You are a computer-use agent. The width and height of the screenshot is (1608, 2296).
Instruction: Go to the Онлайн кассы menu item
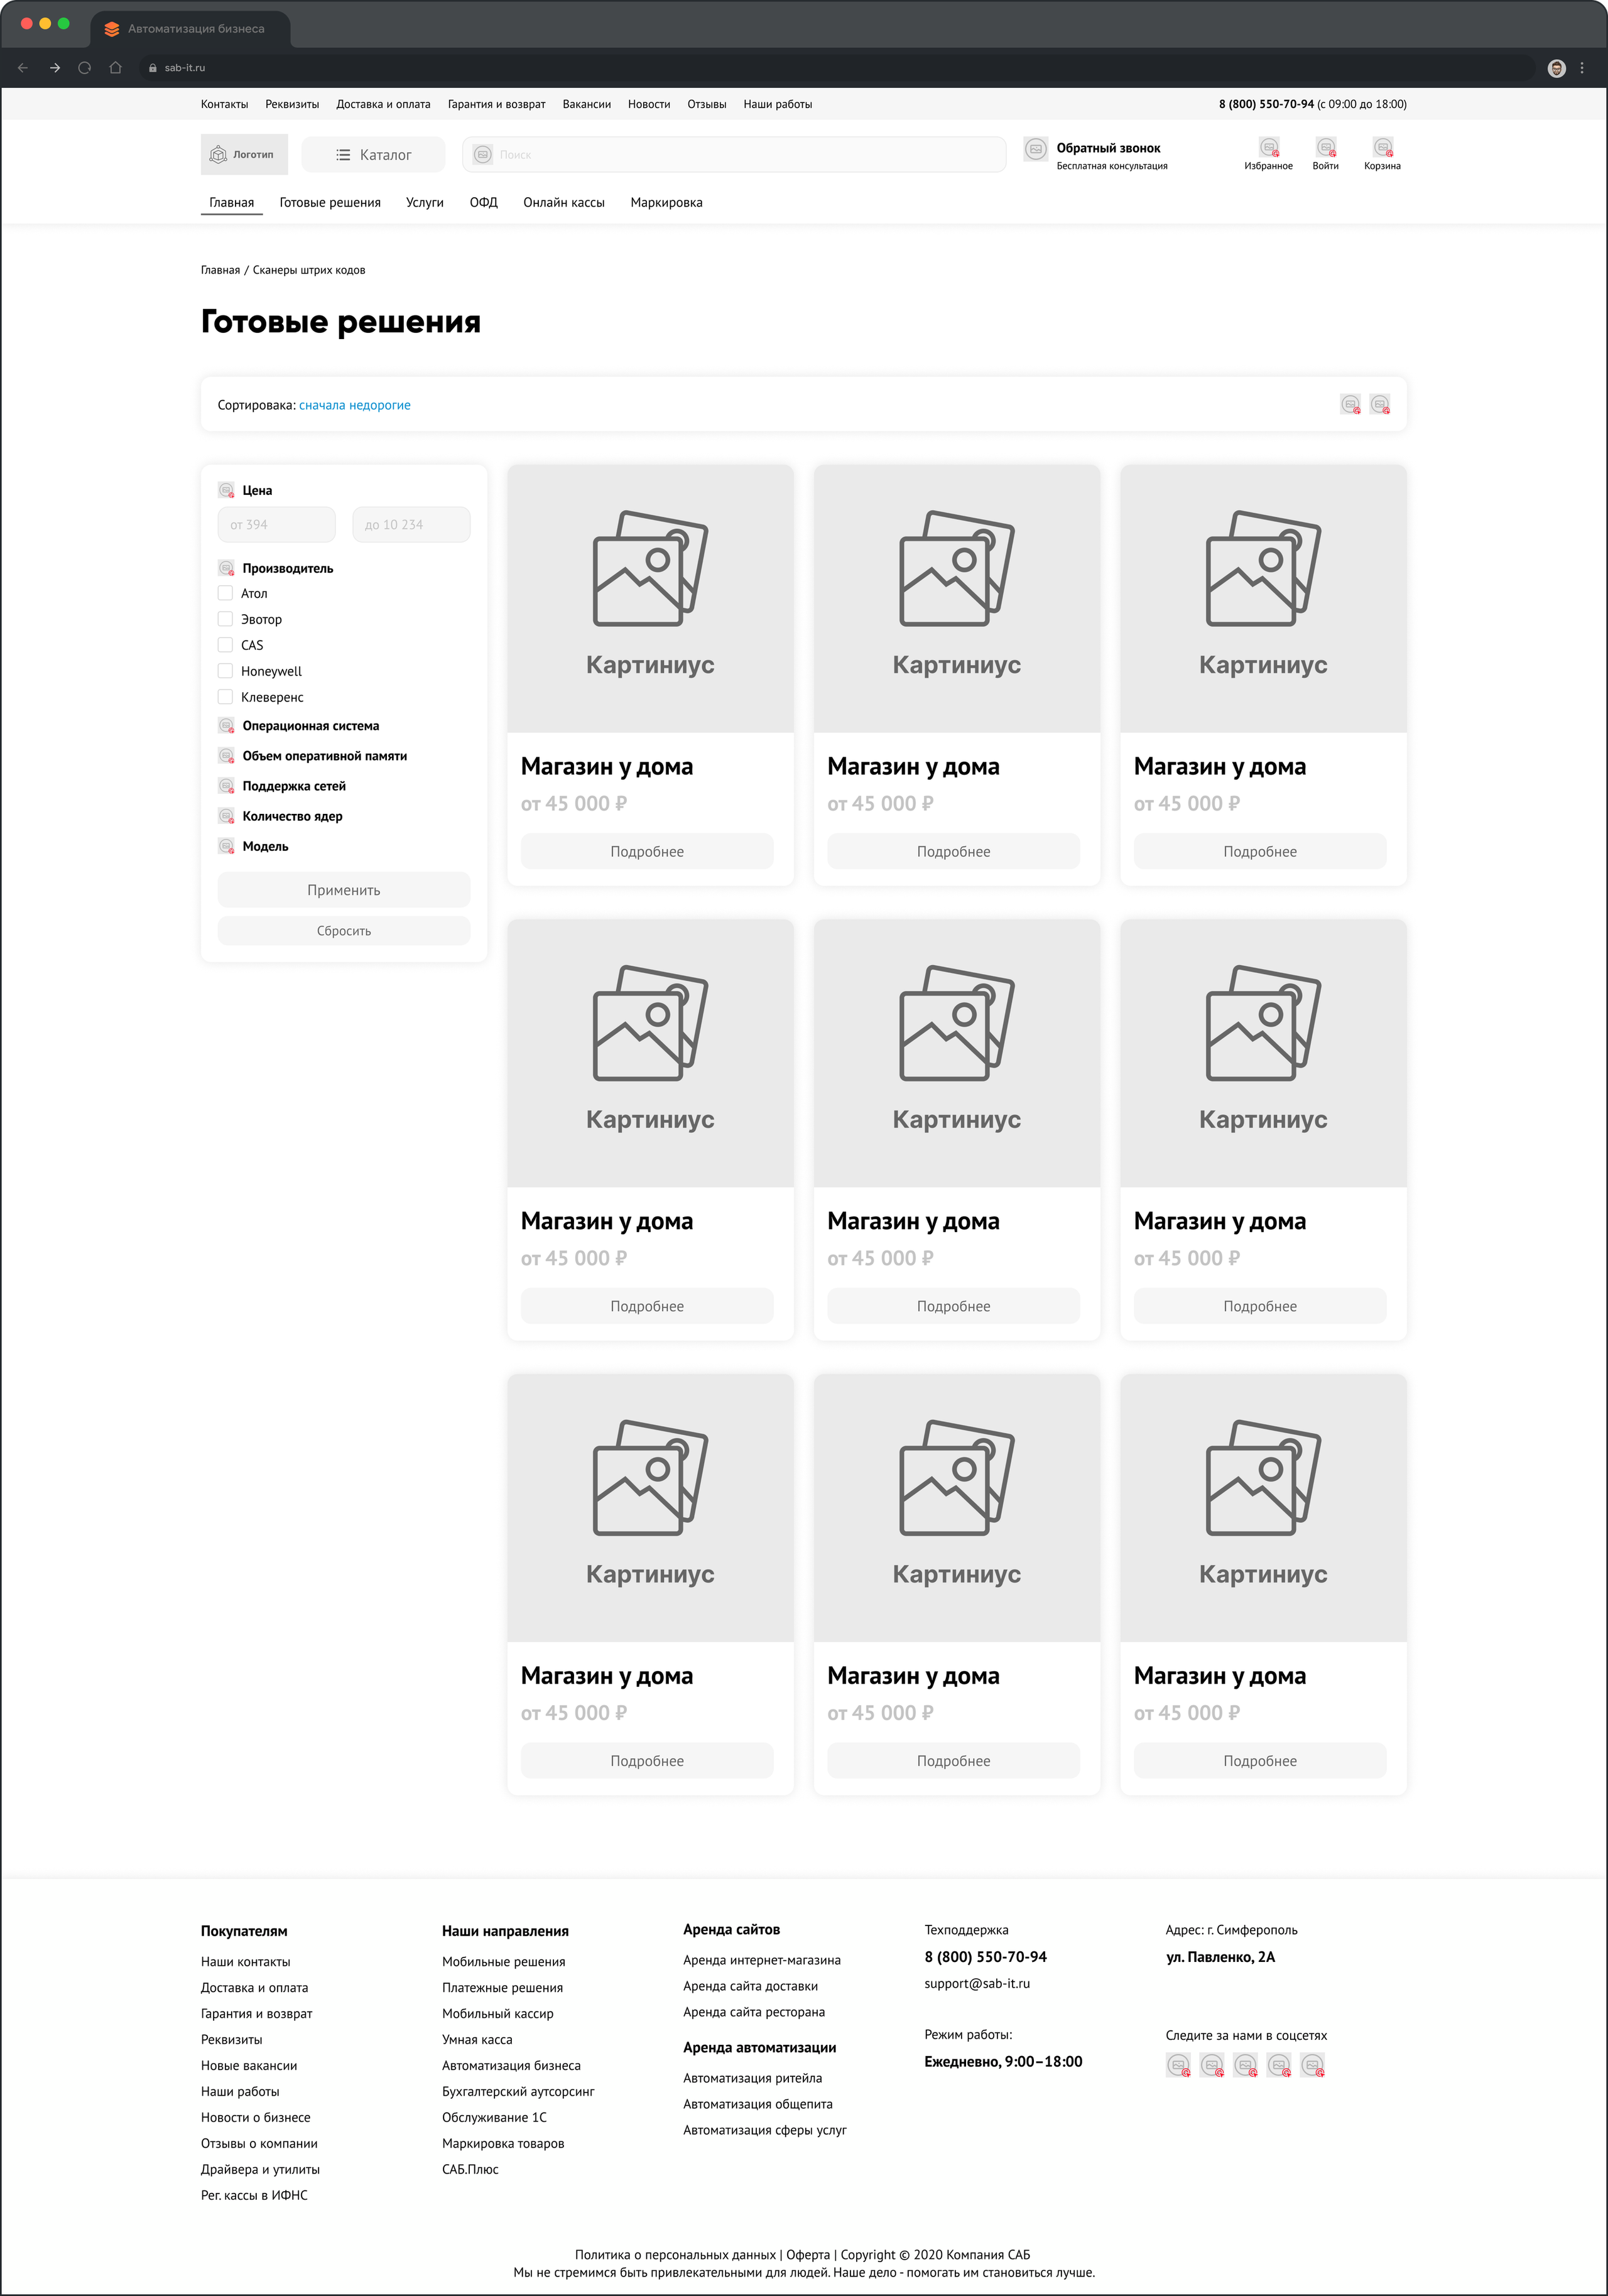click(563, 202)
